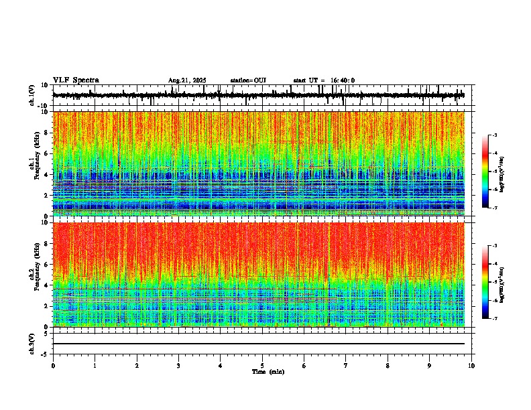531x410 pixels.
Task: Click the ch.1 color scale bar
Action: tap(485, 172)
